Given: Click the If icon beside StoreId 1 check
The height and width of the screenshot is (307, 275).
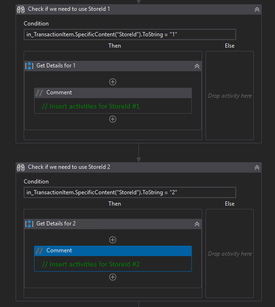Looking at the screenshot, I should [21, 9].
